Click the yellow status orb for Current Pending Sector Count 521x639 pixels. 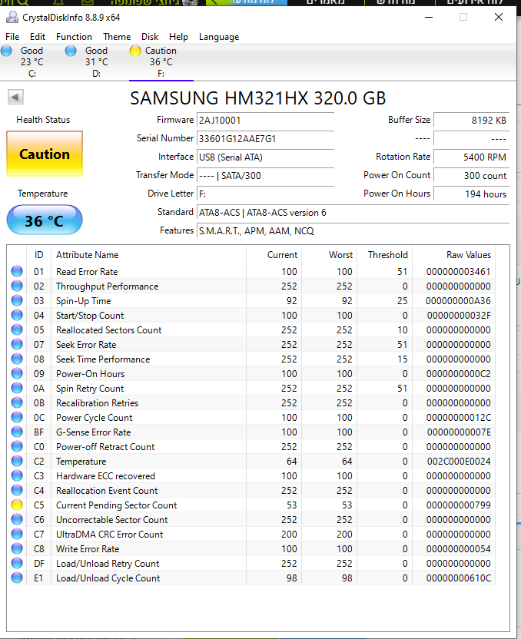coord(17,505)
